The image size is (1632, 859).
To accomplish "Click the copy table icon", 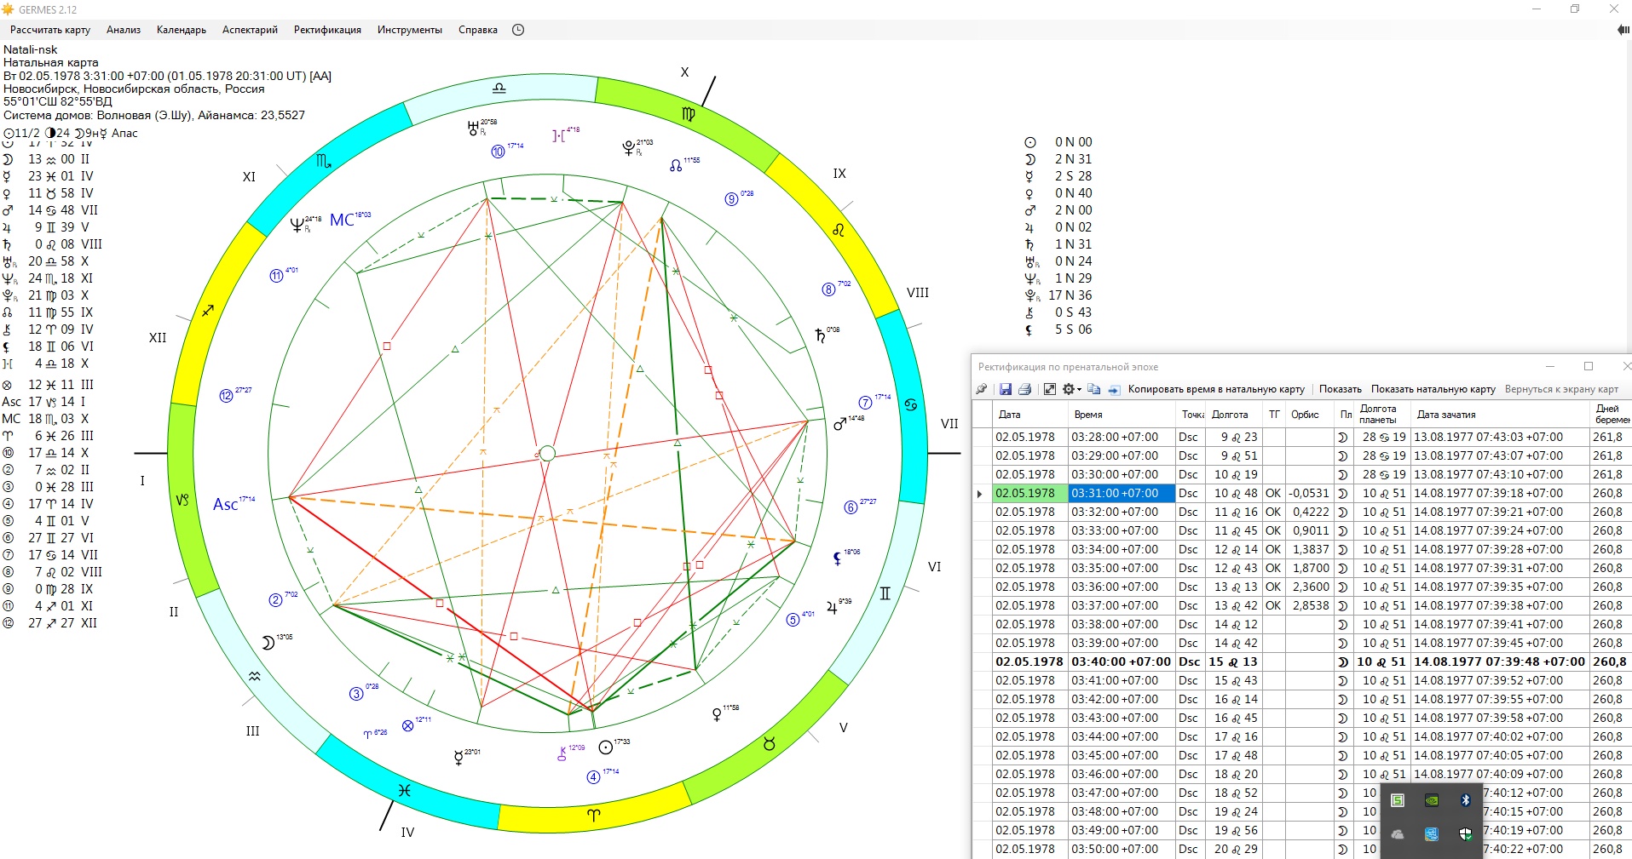I will [1093, 389].
